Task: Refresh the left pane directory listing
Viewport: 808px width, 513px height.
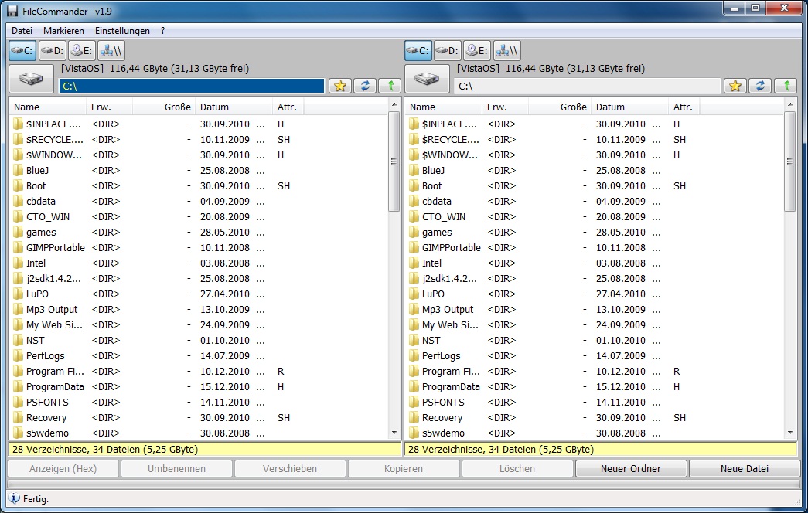Action: click(365, 86)
